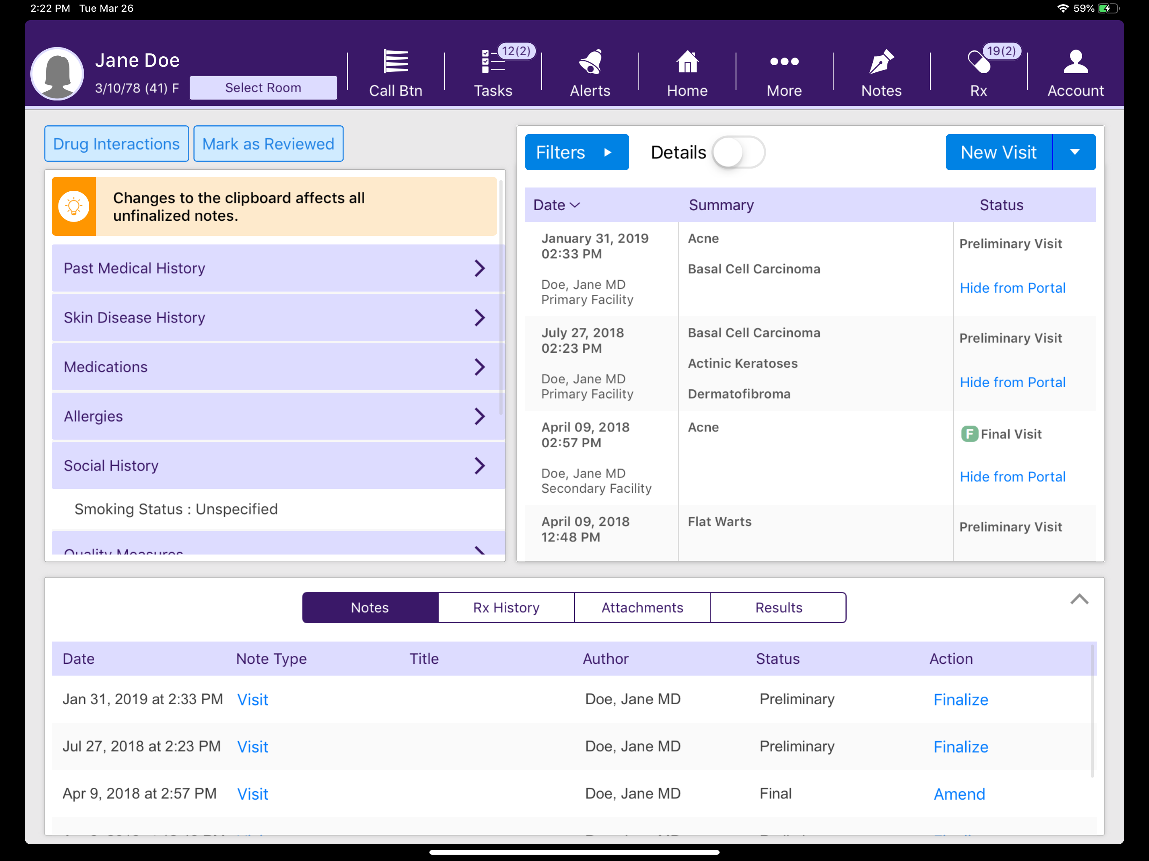
Task: Start a New Visit
Action: click(x=999, y=153)
